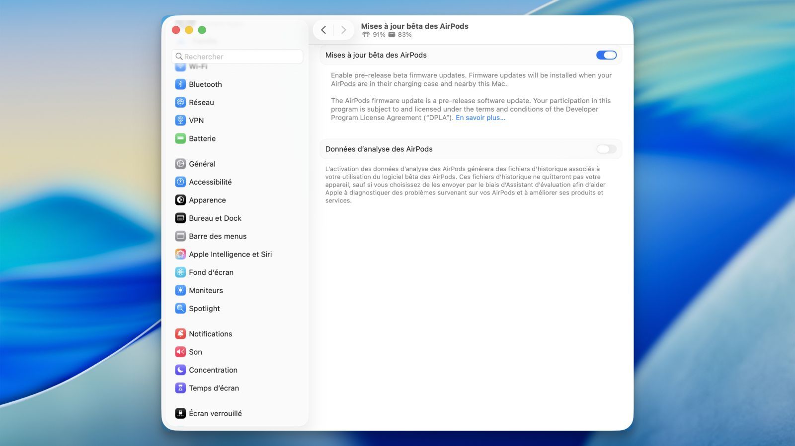This screenshot has width=795, height=446.
Task: Go back with the left chevron
Action: [x=323, y=30]
